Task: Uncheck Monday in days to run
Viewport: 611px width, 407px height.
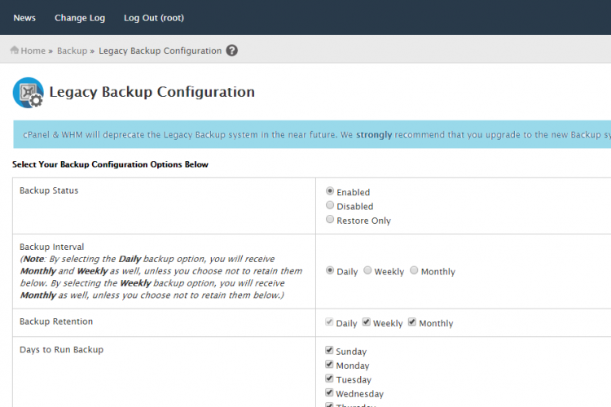Action: coord(329,364)
